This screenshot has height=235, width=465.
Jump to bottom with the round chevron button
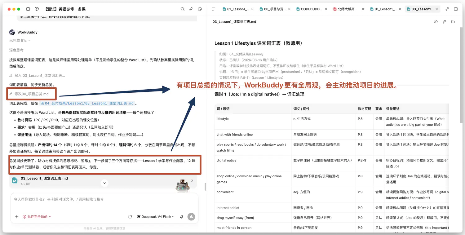click(x=104, y=183)
